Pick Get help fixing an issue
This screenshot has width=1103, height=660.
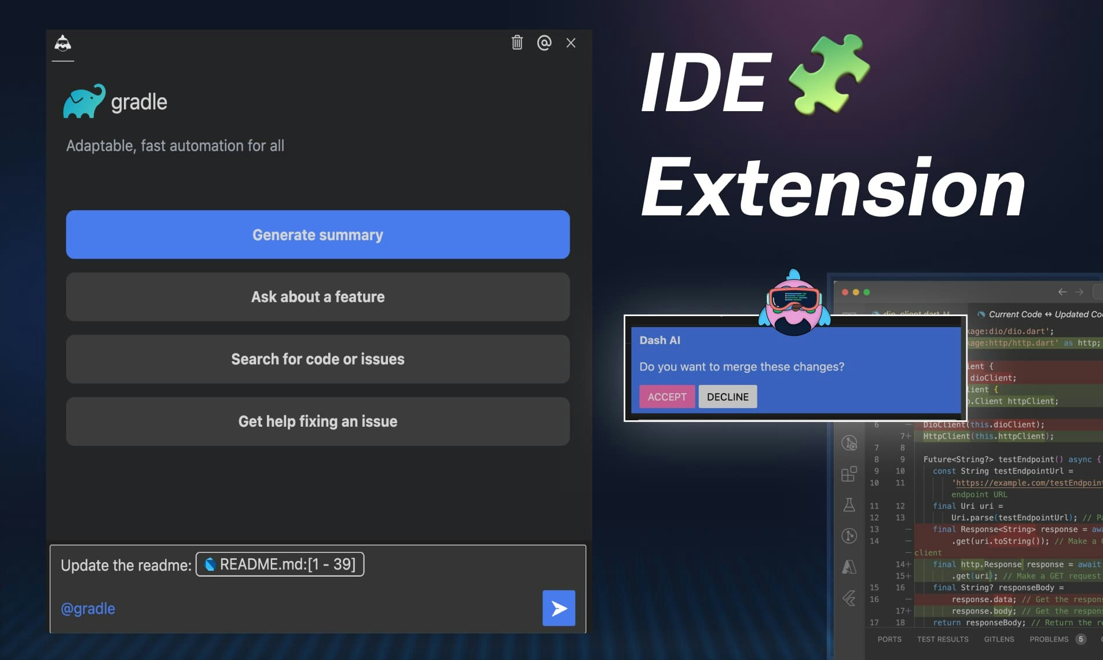pyautogui.click(x=318, y=421)
